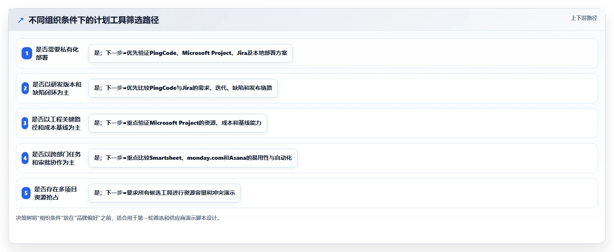
Task: Click the heading 不同组织条件下的计划工具筛选路径
Action: [x=94, y=20]
